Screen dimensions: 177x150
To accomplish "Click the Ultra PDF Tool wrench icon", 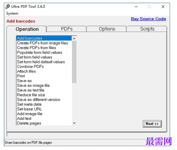I will [x=8, y=6].
